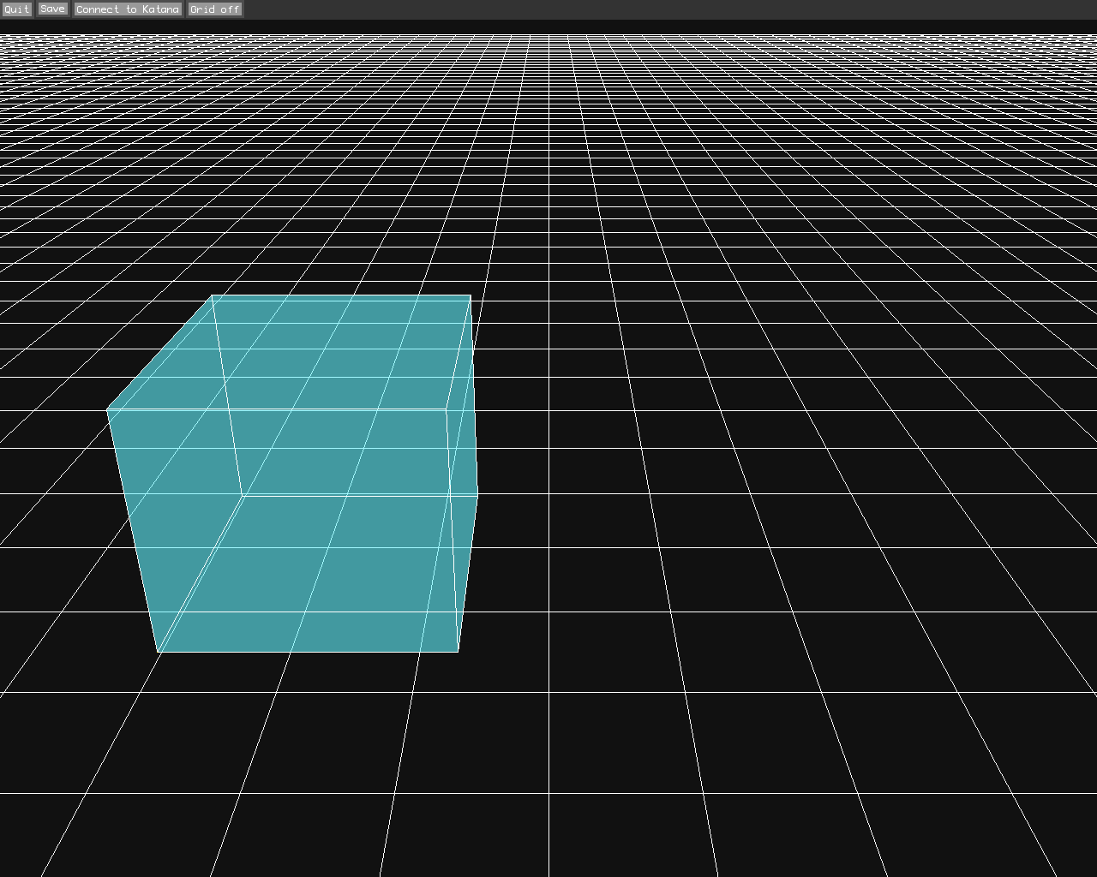Save the current scene
The width and height of the screenshot is (1097, 877).
tap(52, 9)
